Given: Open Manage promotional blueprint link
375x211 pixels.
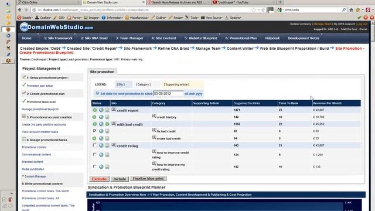Looking at the screenshot, I should tap(40, 110).
